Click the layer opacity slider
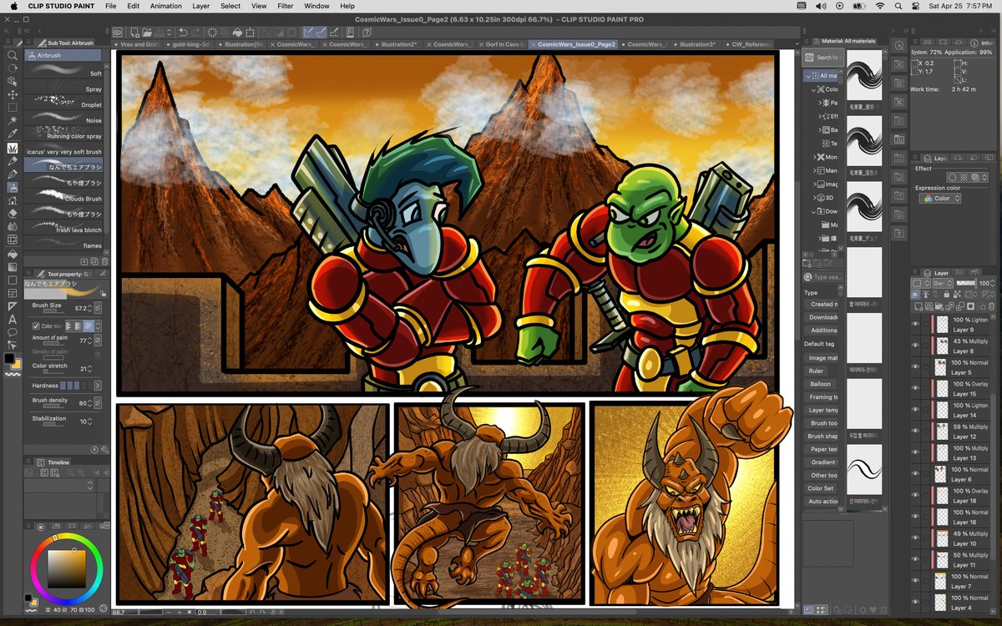Screen dimensions: 1002x626 pos(965,284)
